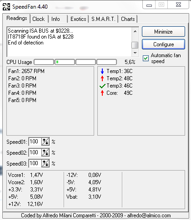
Task: Select the Exotics tab
Action: click(x=78, y=19)
